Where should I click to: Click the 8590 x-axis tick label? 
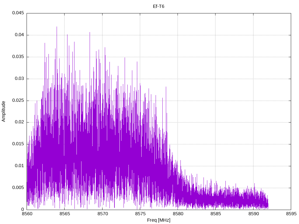pyautogui.click(x=253, y=214)
